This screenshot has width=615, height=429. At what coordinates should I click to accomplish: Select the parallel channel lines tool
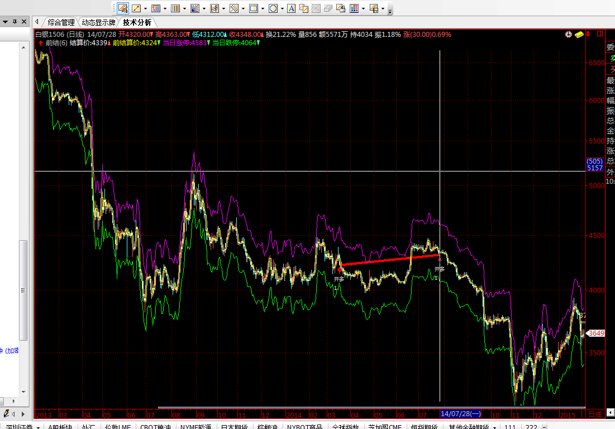pos(214,8)
